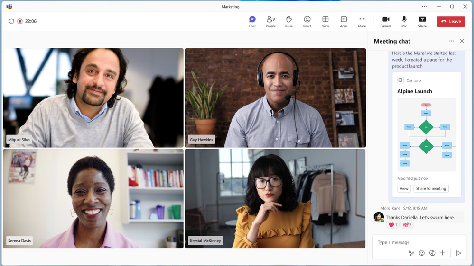
Task: Click Share to meeting button
Action: tap(431, 188)
